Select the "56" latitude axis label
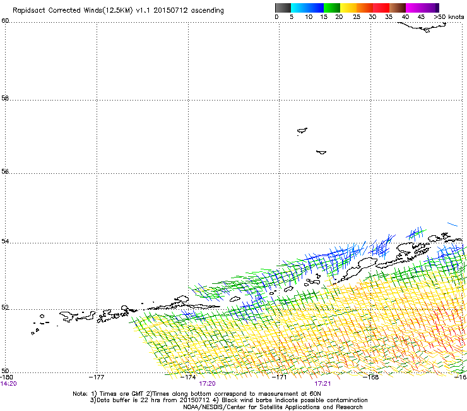Screen dimensions: 467x411 [x=5, y=171]
